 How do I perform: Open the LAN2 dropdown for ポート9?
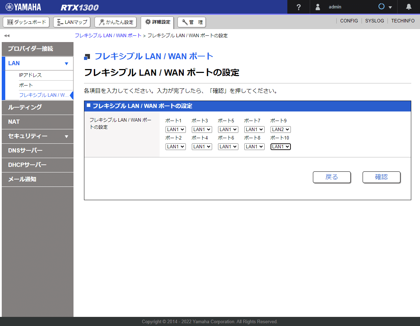click(x=280, y=129)
